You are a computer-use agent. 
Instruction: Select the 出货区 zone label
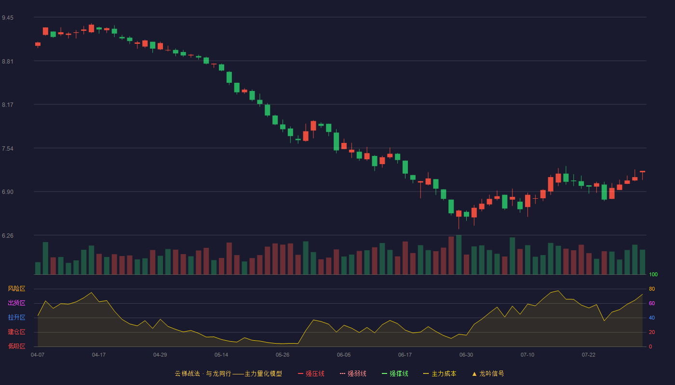coord(17,303)
